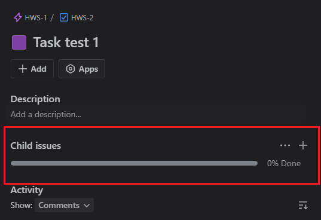Click the Child issues heading
Viewport: 321px width, 220px height.
(x=36, y=146)
